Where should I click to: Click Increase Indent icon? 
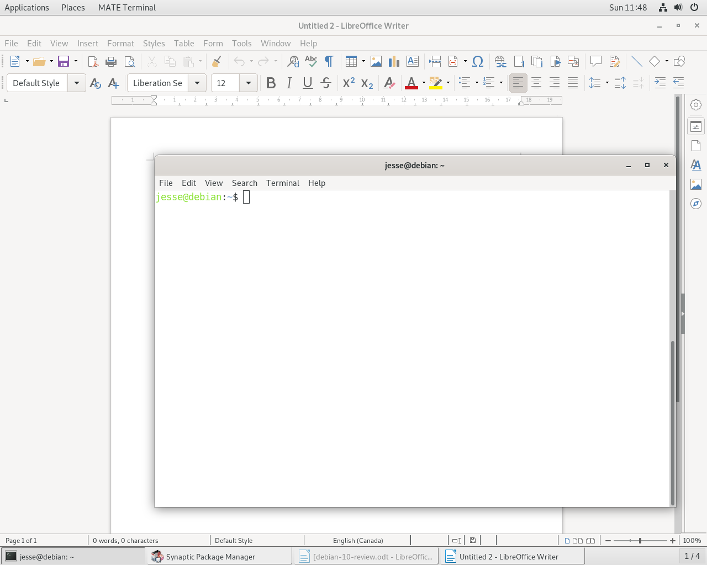point(660,83)
